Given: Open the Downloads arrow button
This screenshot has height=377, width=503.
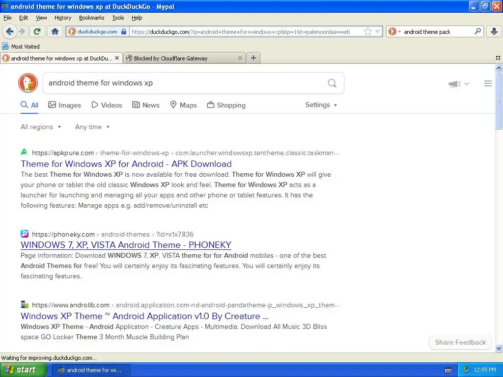Looking at the screenshot, I should point(494,31).
